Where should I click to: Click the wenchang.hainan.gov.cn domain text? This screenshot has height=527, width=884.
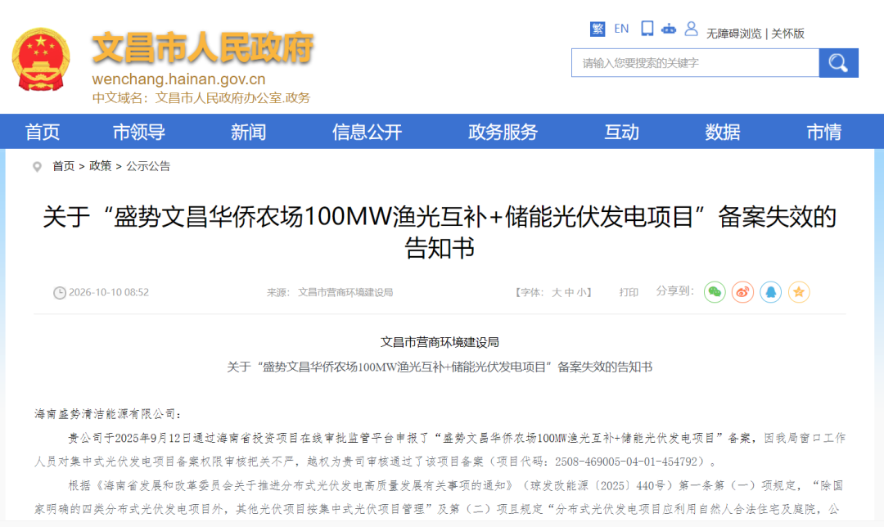pos(178,79)
